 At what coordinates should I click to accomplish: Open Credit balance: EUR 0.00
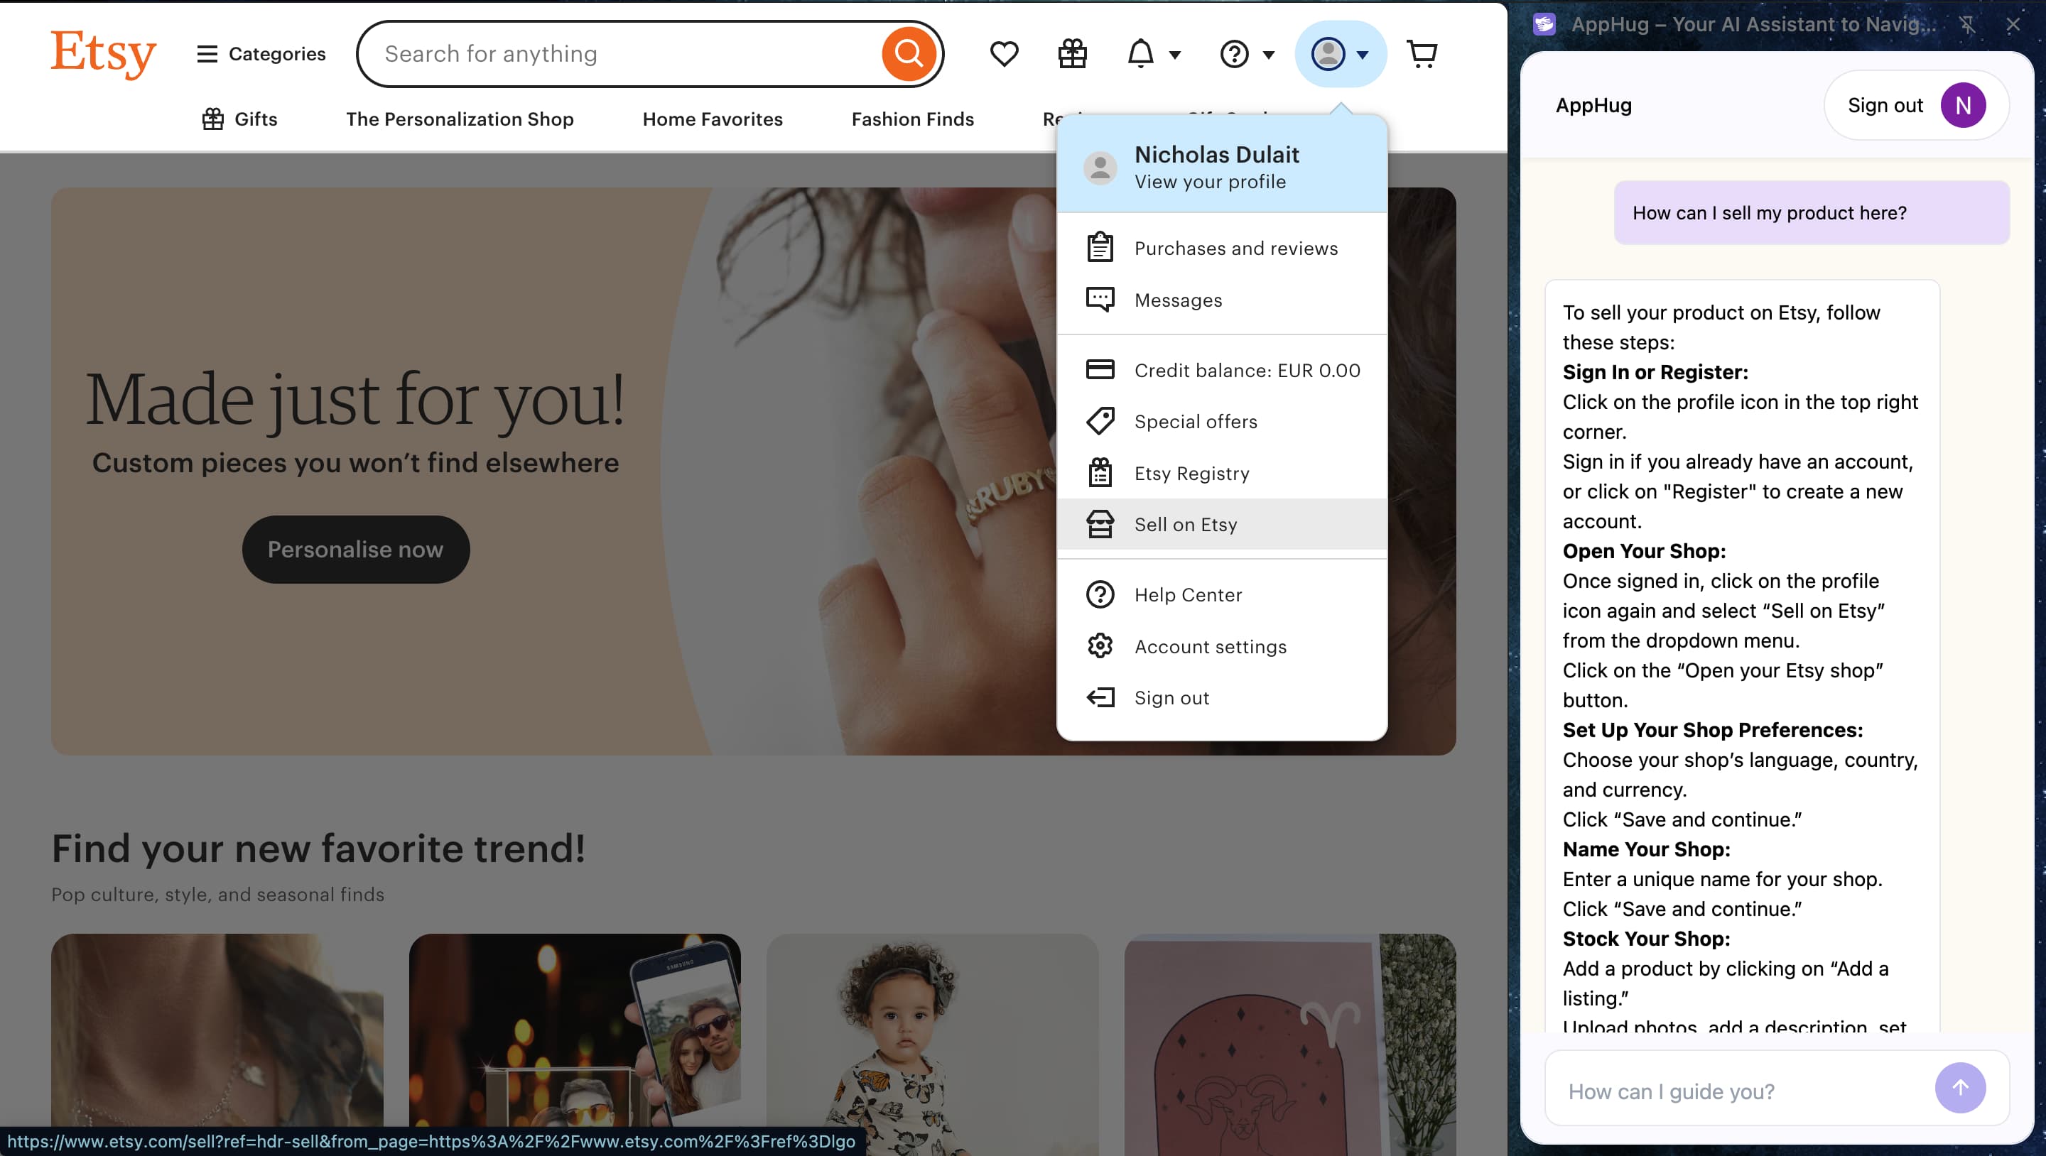point(1223,370)
